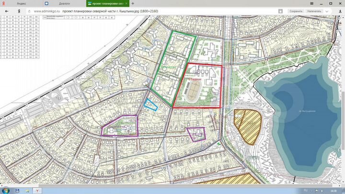Select the проект планировки tab
Viewport: 345px width, 194px height.
pyautogui.click(x=105, y=3)
